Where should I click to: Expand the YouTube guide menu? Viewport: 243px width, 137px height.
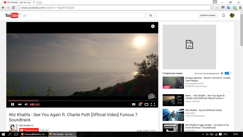(25, 16)
